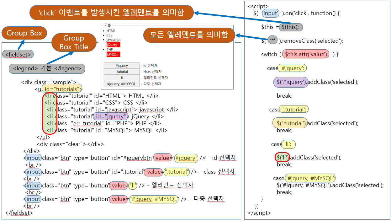Click the gray-highlighted '$(this);' expression
The height and width of the screenshot is (221, 391).
(x=290, y=27)
